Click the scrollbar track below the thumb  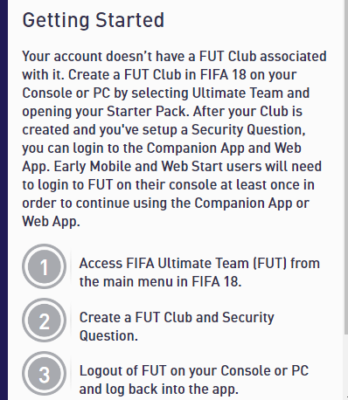346,368
